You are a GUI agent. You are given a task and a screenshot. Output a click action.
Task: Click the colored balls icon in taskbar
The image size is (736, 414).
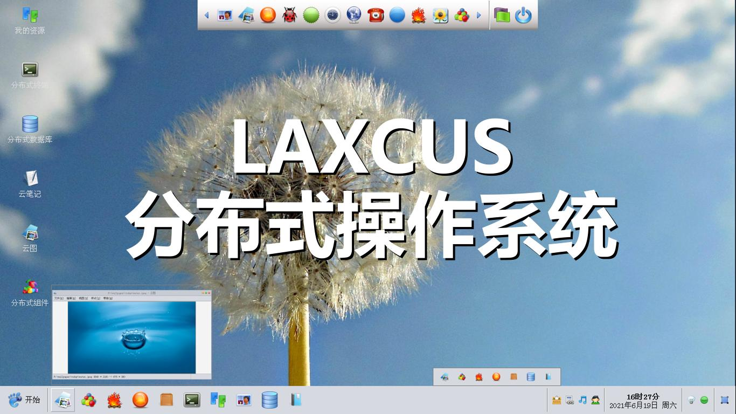click(x=88, y=400)
